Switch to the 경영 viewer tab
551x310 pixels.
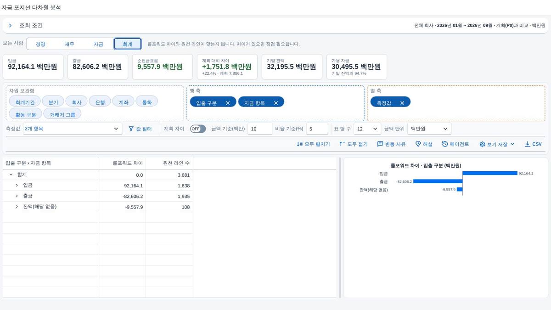click(x=40, y=44)
